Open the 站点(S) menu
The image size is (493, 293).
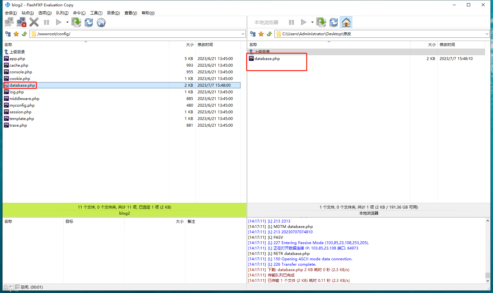28,13
